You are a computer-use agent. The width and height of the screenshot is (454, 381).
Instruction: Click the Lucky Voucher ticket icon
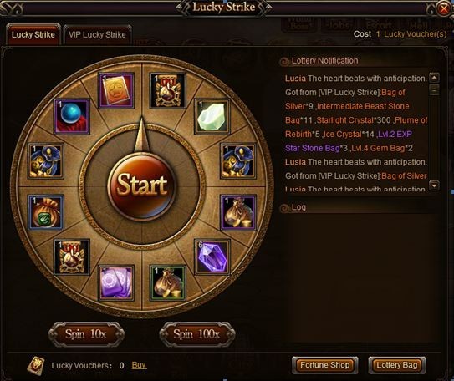click(36, 365)
